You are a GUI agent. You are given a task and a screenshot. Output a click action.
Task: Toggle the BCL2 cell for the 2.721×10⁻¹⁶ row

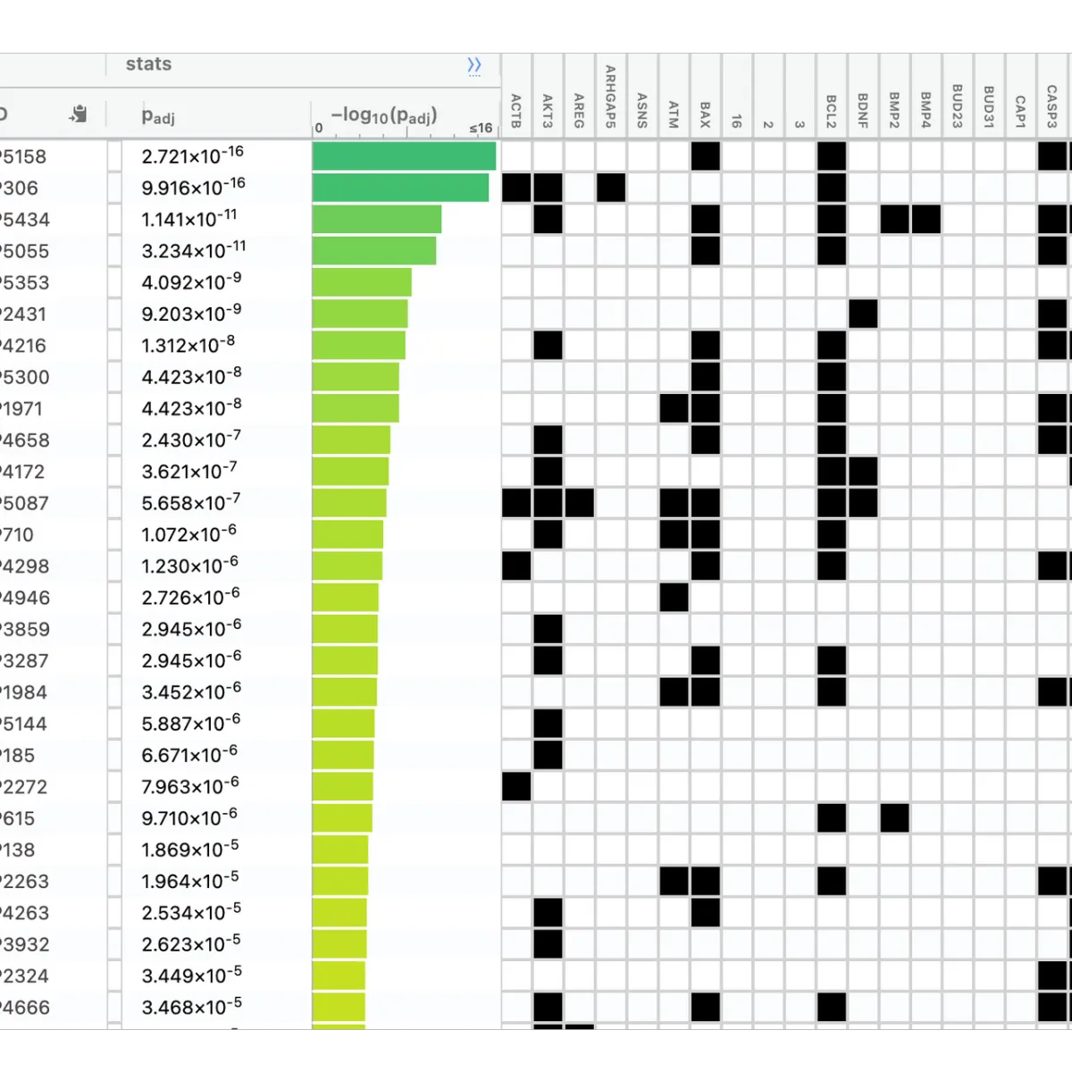click(830, 155)
